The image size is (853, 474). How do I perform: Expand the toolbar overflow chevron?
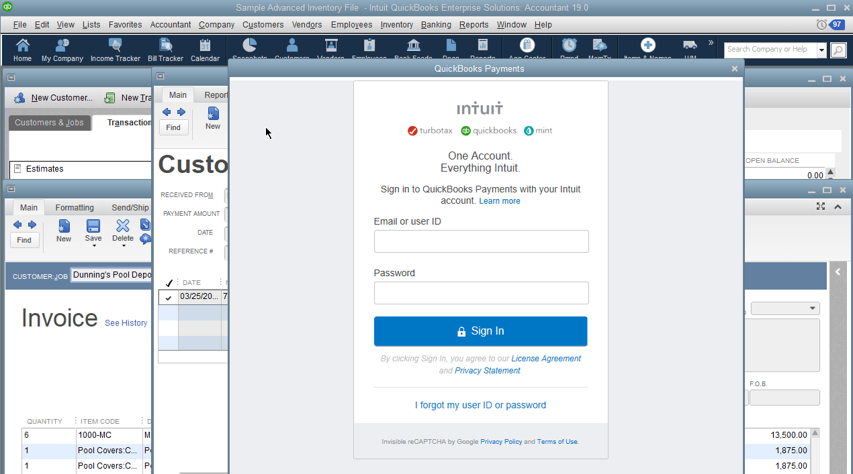click(x=711, y=42)
